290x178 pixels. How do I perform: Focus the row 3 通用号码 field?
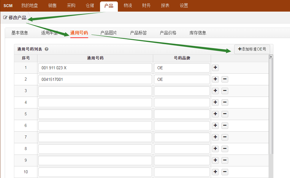[x=95, y=91]
